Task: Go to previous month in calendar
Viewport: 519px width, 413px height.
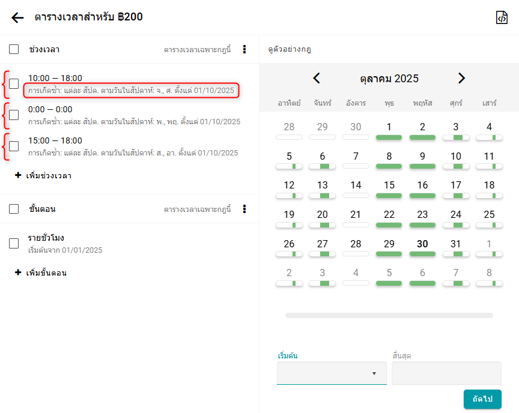Action: (x=317, y=79)
